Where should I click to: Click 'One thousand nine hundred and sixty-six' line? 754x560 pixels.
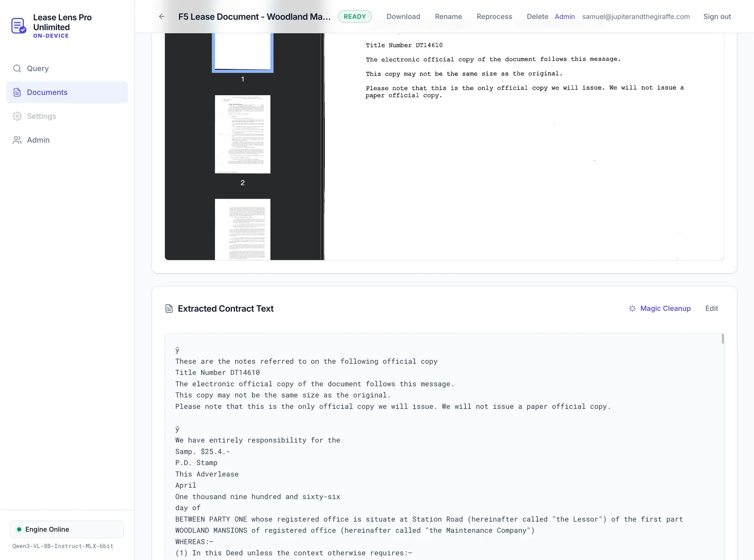258,497
